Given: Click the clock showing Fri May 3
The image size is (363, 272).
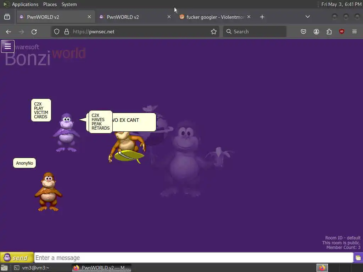Looking at the screenshot, I should (341, 4).
